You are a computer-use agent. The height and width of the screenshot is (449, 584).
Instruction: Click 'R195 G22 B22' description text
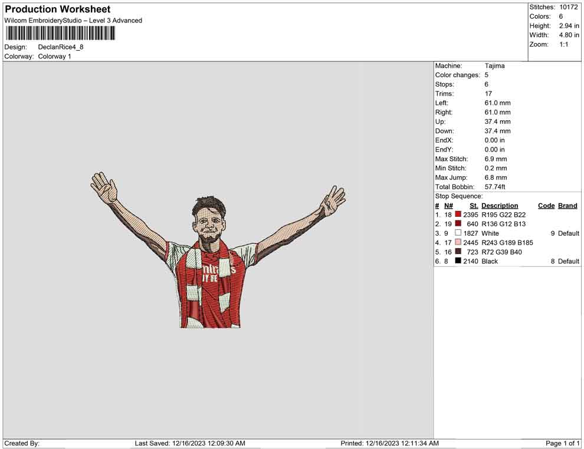point(504,214)
